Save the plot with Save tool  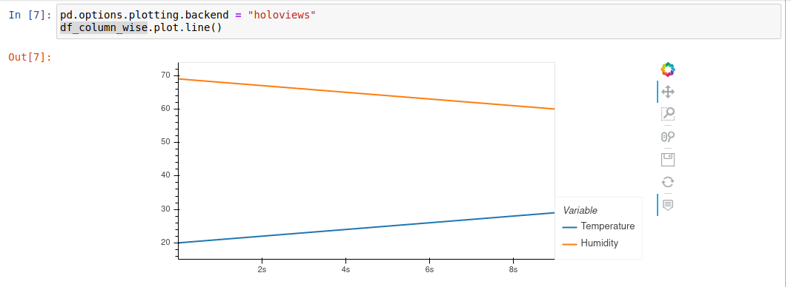tap(667, 160)
